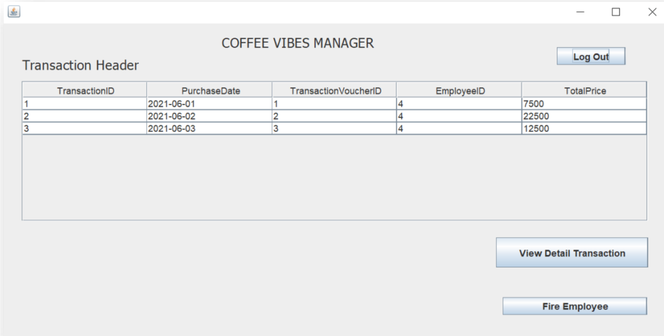The height and width of the screenshot is (336, 664).
Task: Select TransactionID cell of transaction 2
Action: click(x=85, y=116)
